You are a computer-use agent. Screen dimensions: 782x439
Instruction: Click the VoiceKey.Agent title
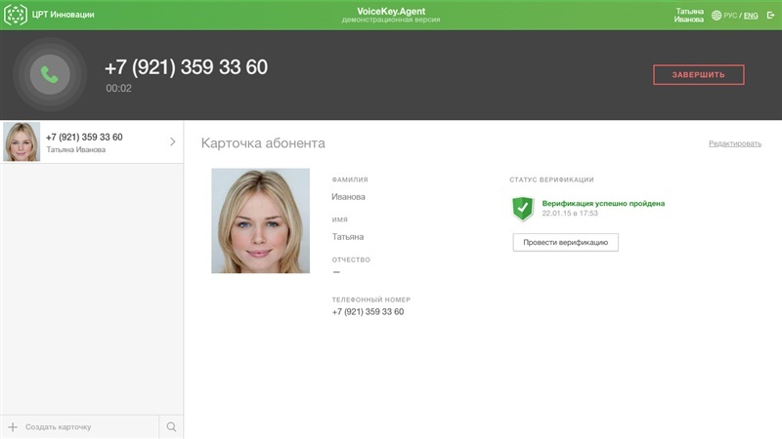pos(391,11)
